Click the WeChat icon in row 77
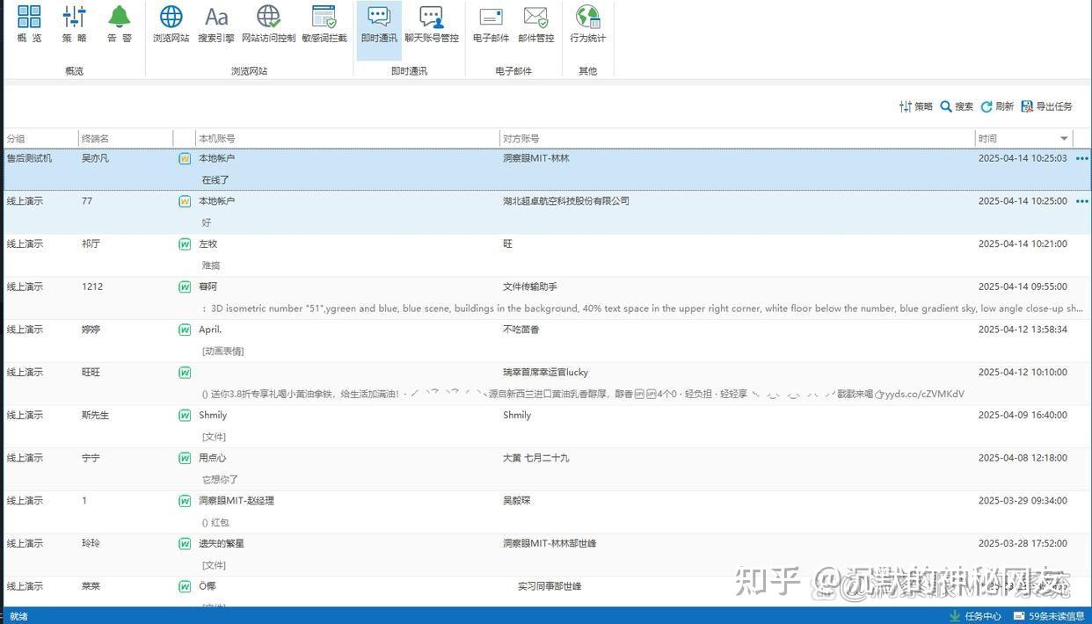 [185, 201]
